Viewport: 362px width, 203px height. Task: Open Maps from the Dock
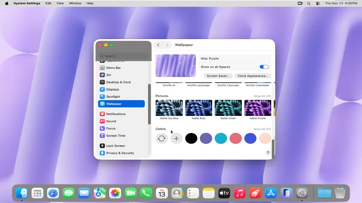point(100,193)
